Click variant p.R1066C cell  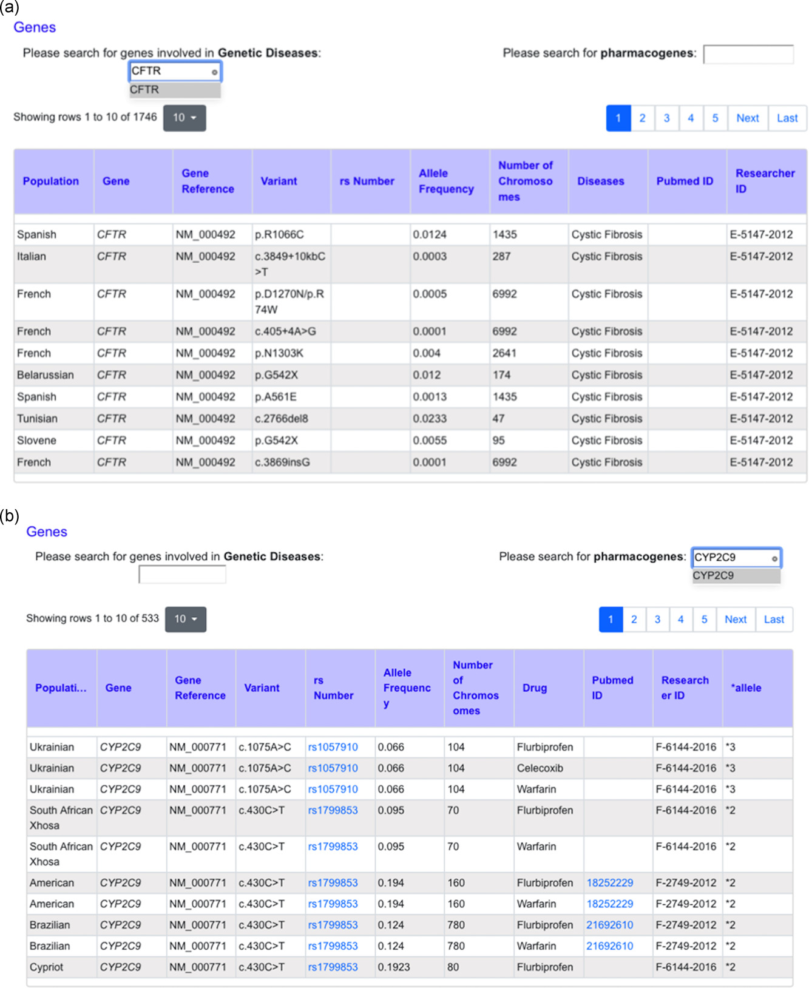click(291, 235)
